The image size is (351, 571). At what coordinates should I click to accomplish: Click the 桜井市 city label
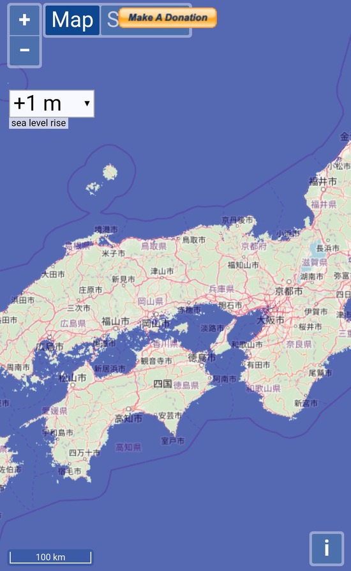coord(310,326)
